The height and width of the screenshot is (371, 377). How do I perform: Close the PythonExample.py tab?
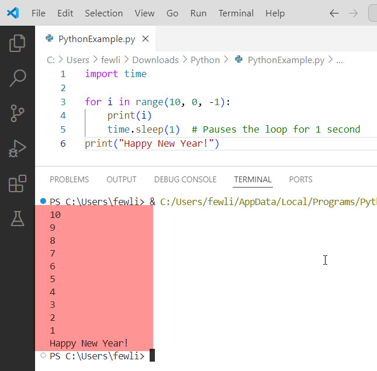coord(146,39)
